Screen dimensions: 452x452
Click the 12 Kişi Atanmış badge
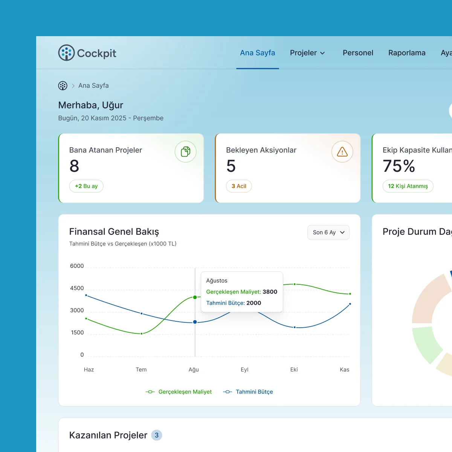(408, 186)
